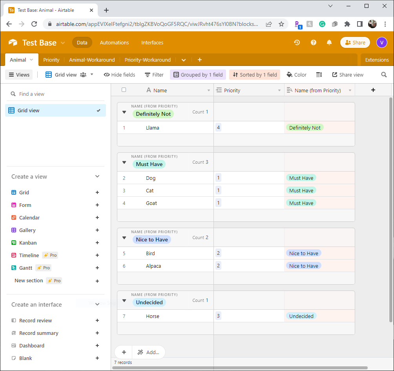
Task: Click the Airtable base logo icon
Action: (x=13, y=42)
